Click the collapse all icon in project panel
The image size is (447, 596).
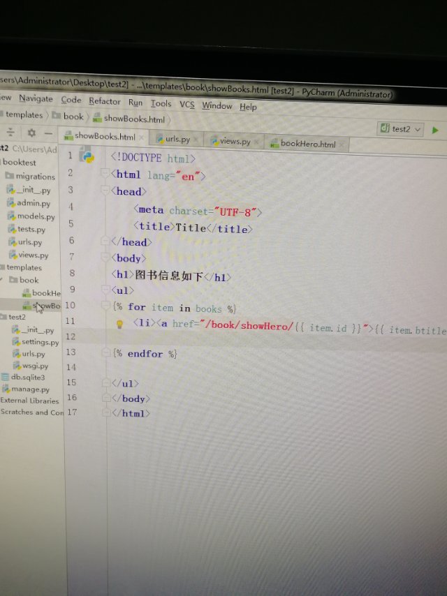[10, 132]
